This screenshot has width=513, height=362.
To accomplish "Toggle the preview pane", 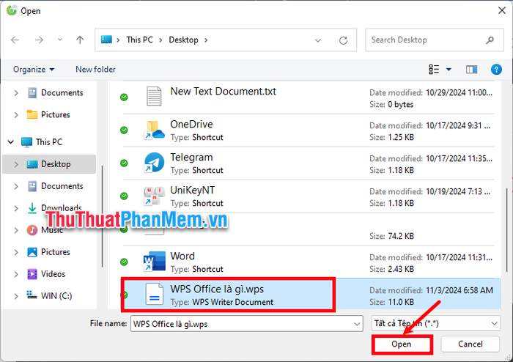I will (x=471, y=70).
